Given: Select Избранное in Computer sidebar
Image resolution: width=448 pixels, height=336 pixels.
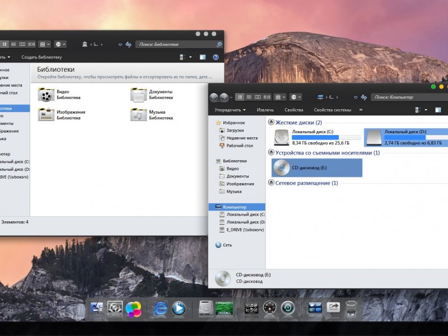Looking at the screenshot, I should tap(234, 123).
